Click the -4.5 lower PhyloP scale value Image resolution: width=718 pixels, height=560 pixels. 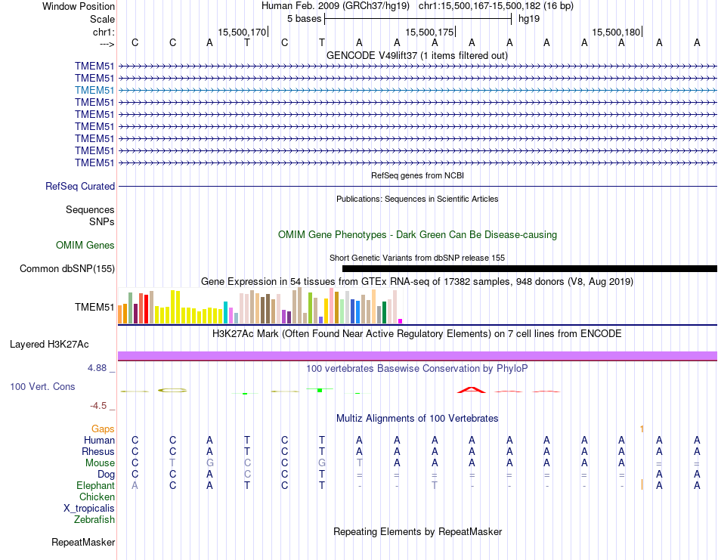[x=98, y=406]
